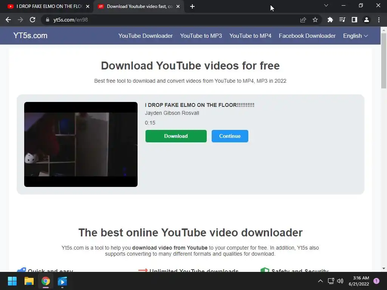Click the video title 'I DROP FAKE ELMO ON THE FLOOR'

coord(200,105)
